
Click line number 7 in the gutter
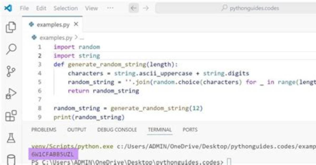click(40, 100)
